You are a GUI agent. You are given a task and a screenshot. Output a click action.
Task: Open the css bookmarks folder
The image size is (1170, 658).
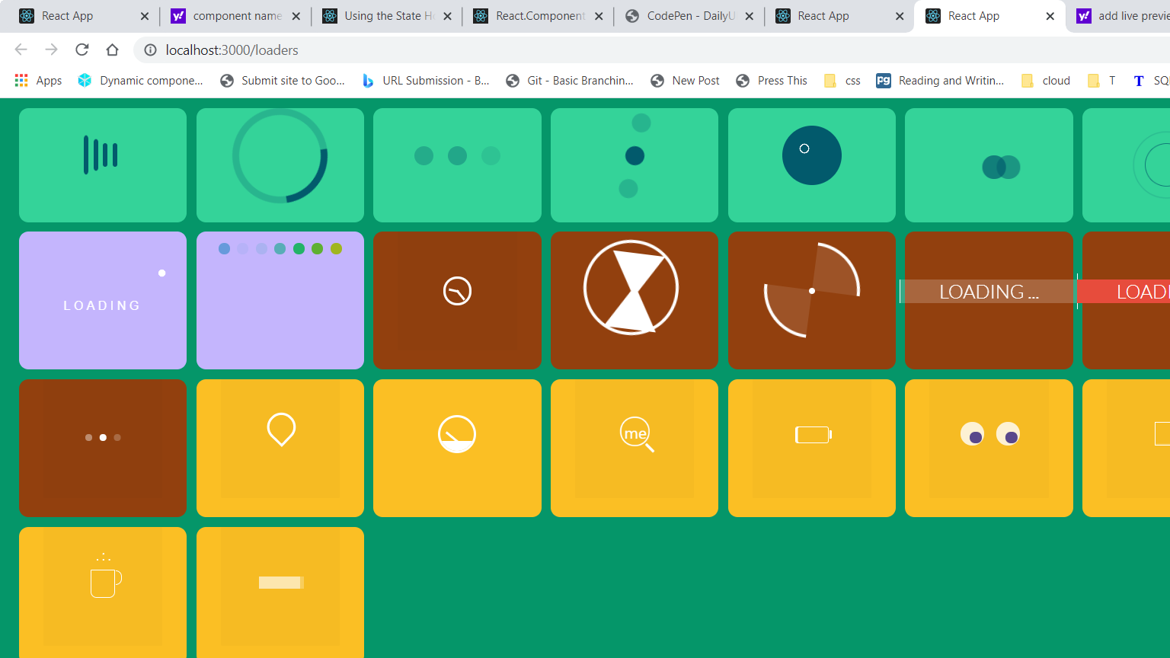click(x=842, y=81)
